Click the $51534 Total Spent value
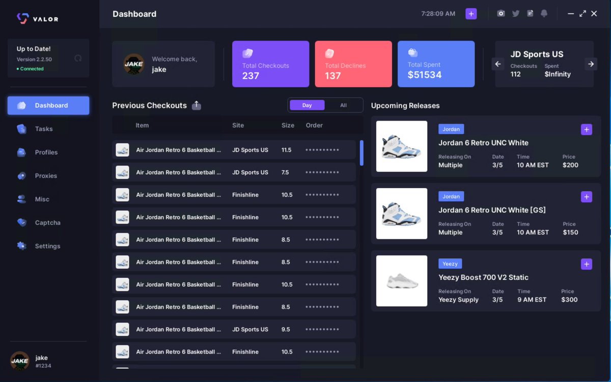This screenshot has width=611, height=382. pos(425,75)
